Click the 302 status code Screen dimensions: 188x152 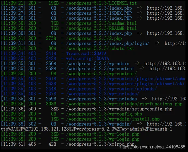tap(32, 124)
